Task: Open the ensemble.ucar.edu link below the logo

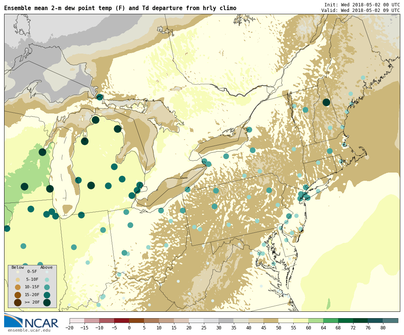Action: point(29,330)
